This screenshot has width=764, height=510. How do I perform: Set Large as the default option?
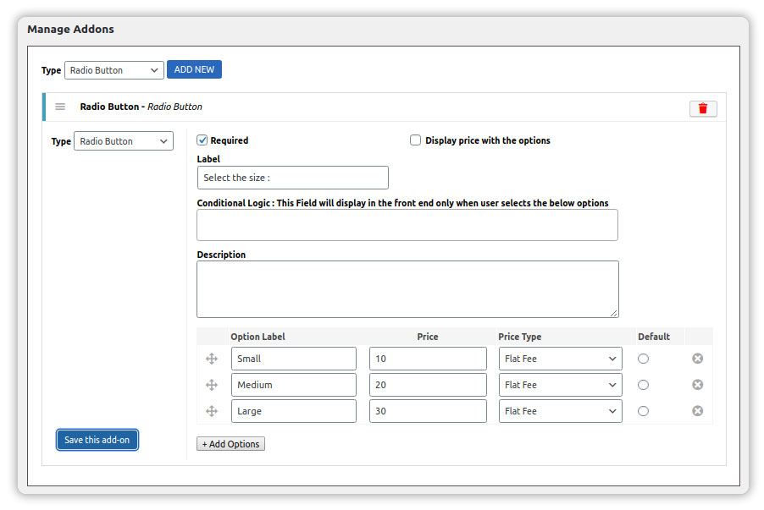click(643, 411)
